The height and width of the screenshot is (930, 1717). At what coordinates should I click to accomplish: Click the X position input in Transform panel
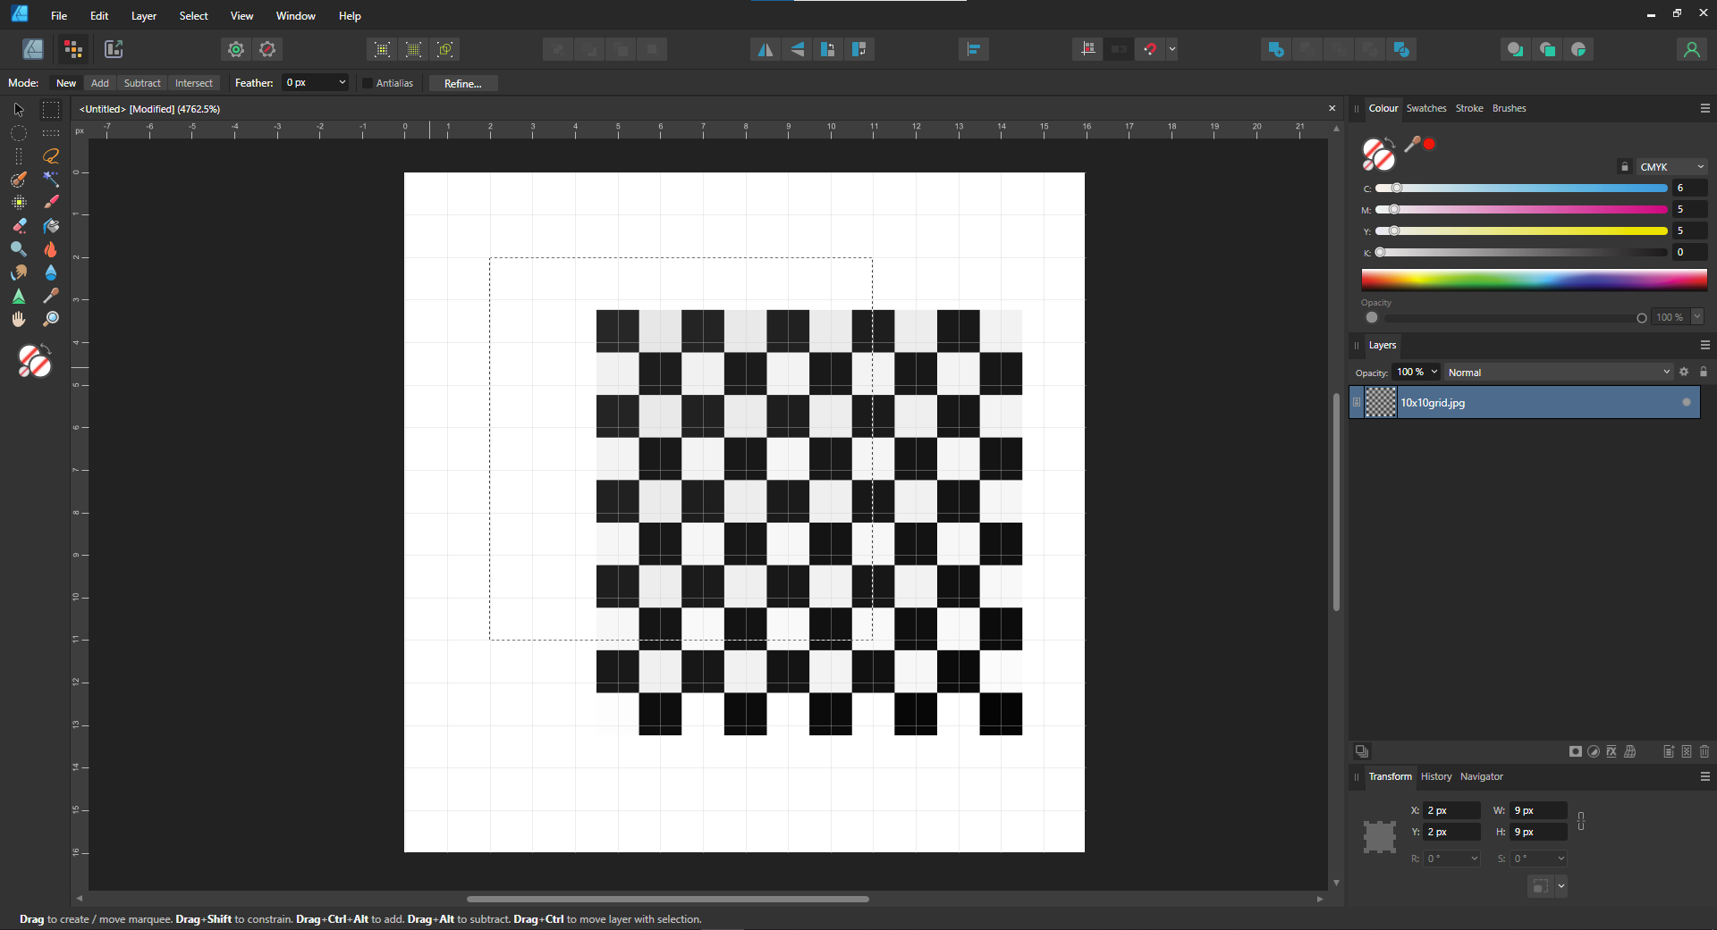click(1451, 810)
